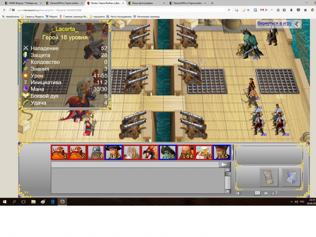Open 'Часто посещаемые' bookmark menu
Viewport: 316px width, 237px height.
point(119,17)
